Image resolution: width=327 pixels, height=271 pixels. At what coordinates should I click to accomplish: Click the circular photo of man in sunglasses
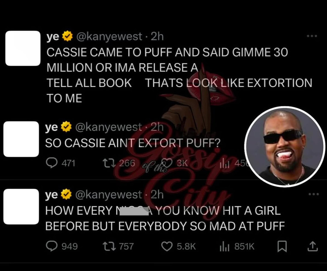coord(284,147)
